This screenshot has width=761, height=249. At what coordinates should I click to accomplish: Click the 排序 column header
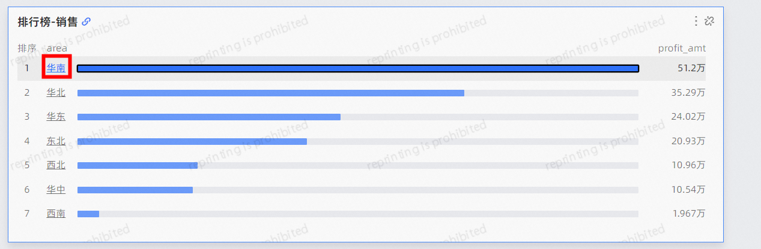pos(27,48)
